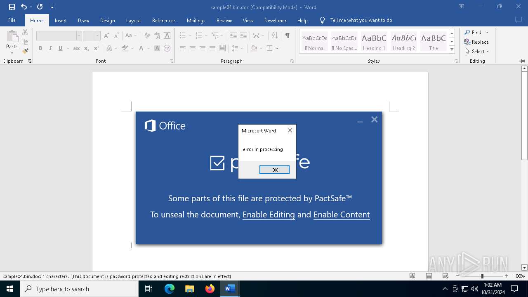
Task: Click the Sort icon
Action: pos(274,35)
